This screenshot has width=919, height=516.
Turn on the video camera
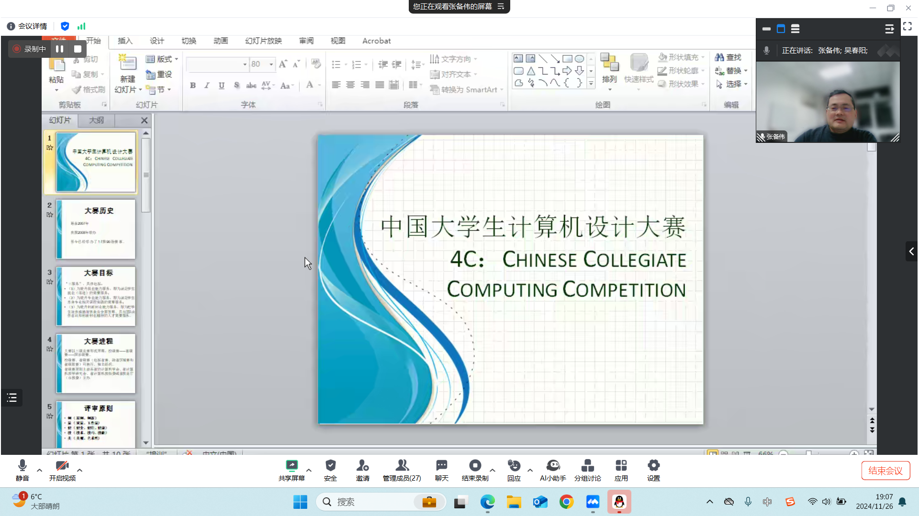click(x=62, y=466)
